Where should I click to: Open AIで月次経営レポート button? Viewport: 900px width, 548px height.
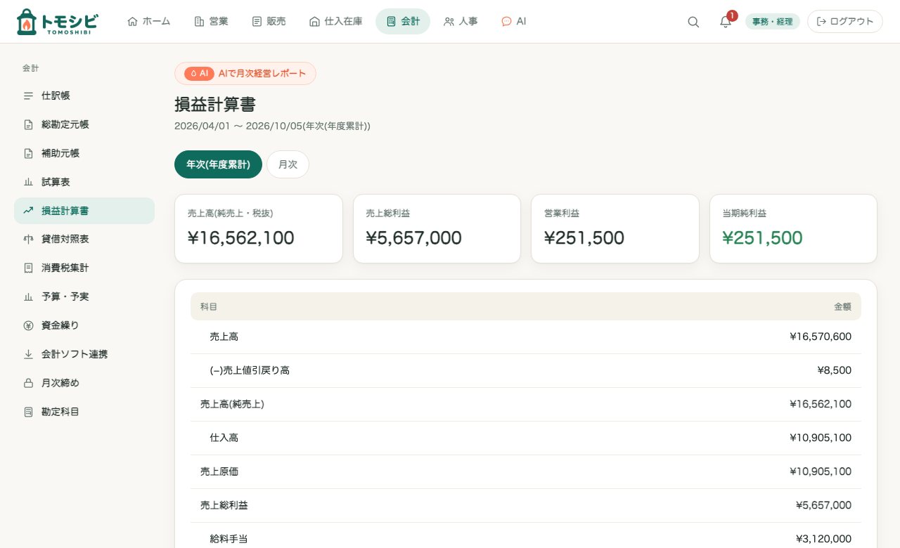(x=245, y=73)
